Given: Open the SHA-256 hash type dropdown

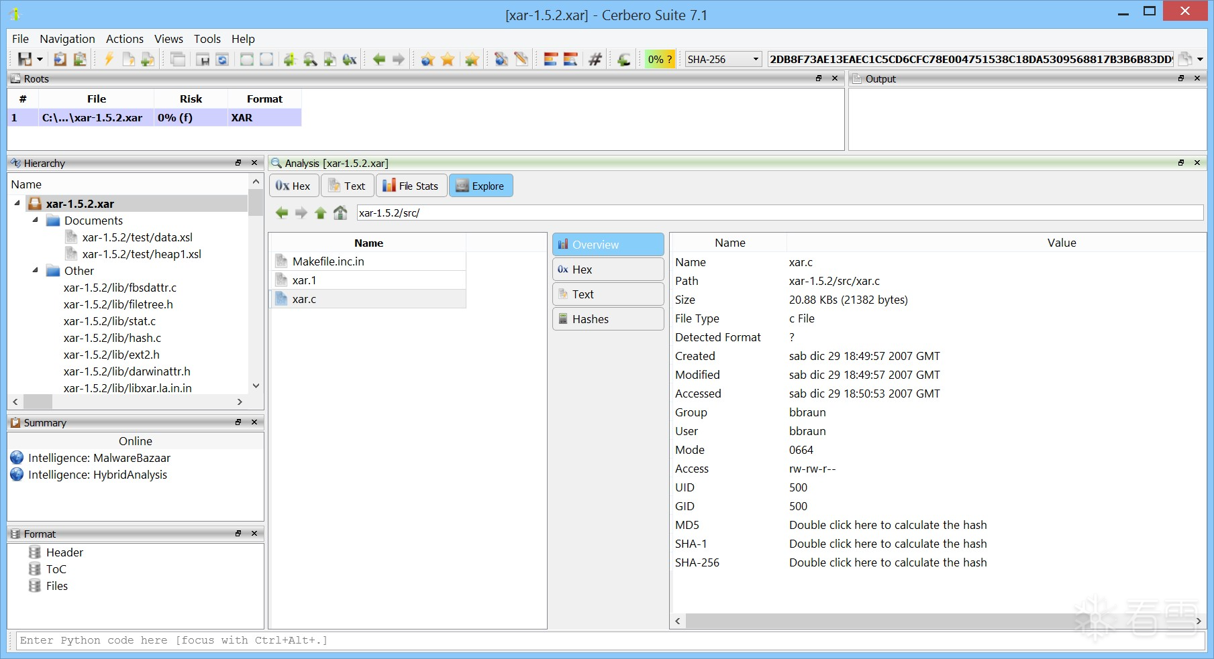Looking at the screenshot, I should 756,59.
